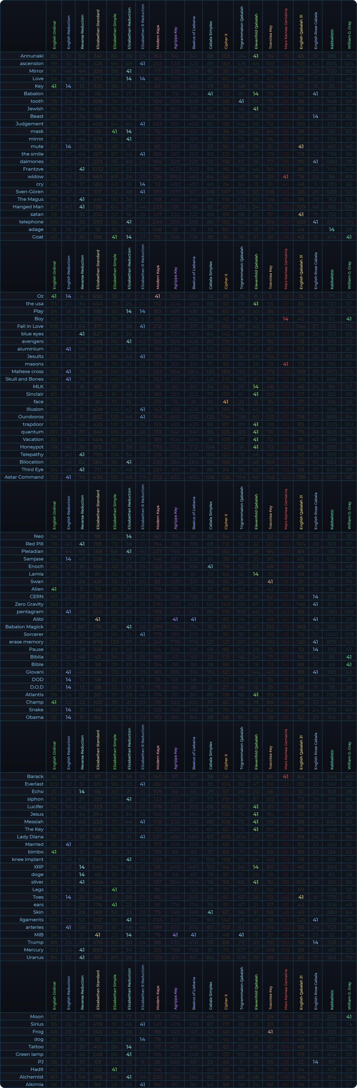
Task: Click the red 41 in the widow row
Action: tap(286, 177)
